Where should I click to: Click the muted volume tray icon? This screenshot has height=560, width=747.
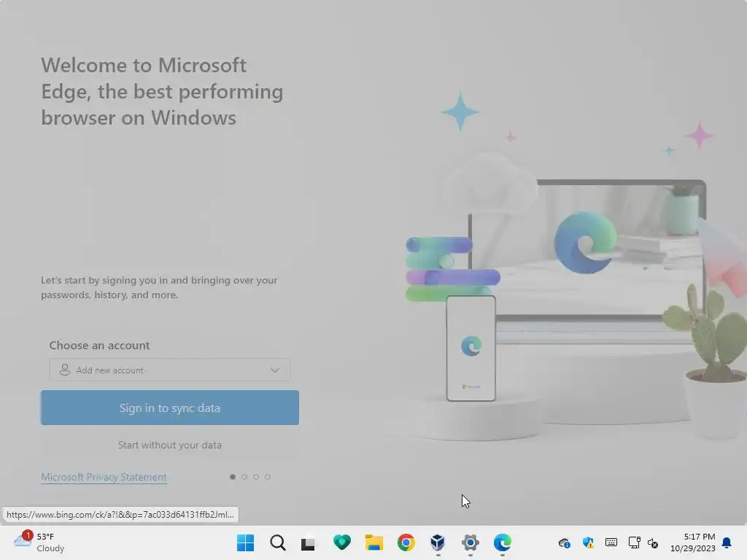653,542
